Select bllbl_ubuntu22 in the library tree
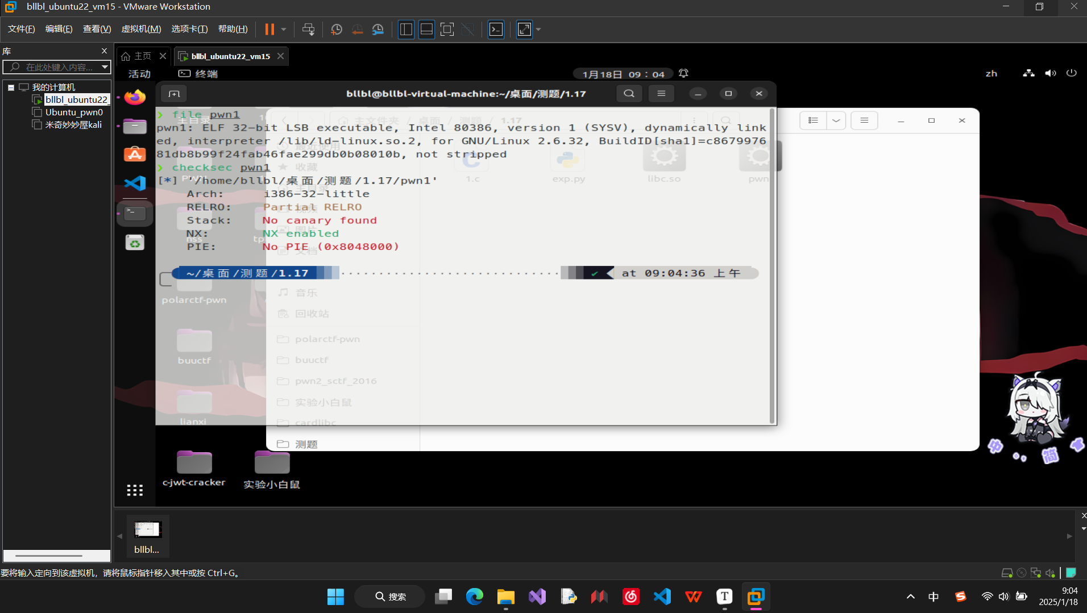The height and width of the screenshot is (613, 1087). 76,99
